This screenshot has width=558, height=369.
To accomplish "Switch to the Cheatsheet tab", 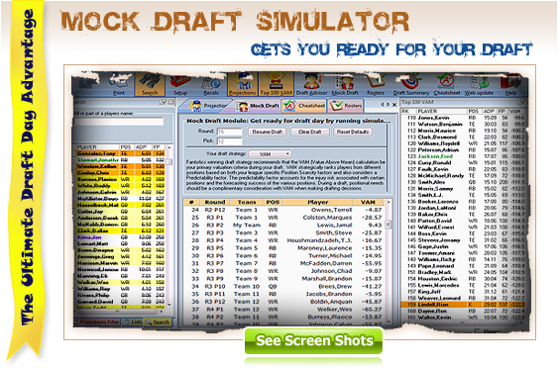I will point(305,106).
